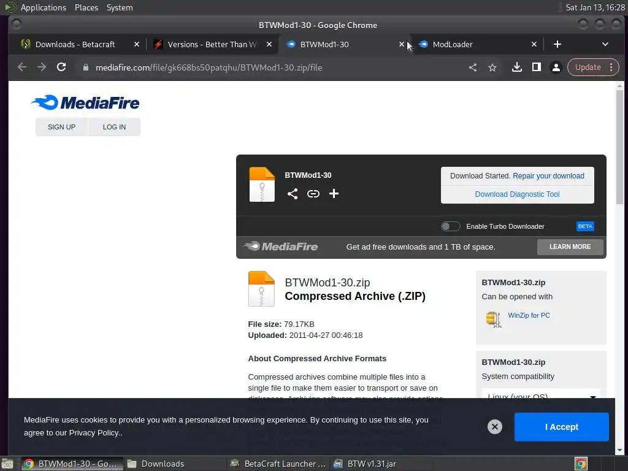Close the BTWMod1-30 tab
The height and width of the screenshot is (471, 628).
point(402,44)
